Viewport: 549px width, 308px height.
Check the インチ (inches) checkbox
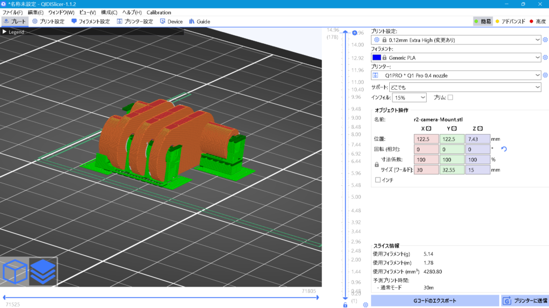378,180
